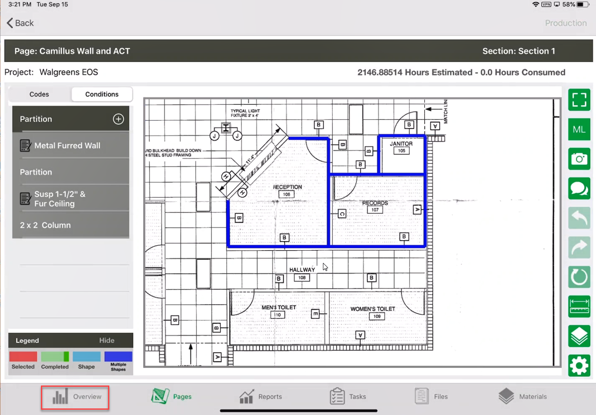Click the red Selected color swatch
Image resolution: width=596 pixels, height=415 pixels.
(x=23, y=356)
